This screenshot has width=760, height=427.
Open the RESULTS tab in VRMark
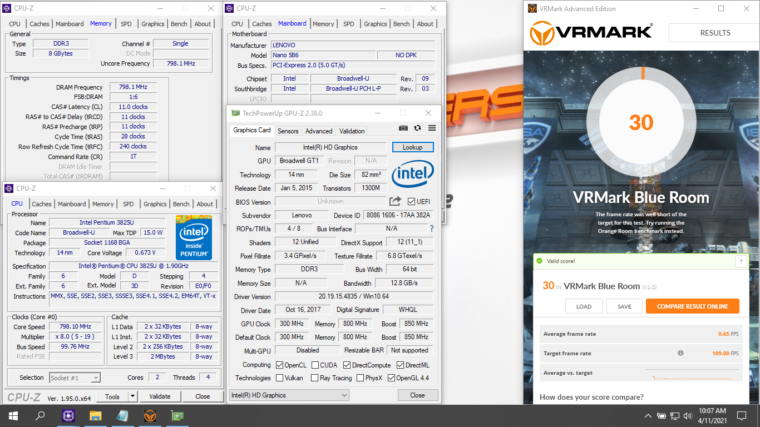[x=714, y=33]
